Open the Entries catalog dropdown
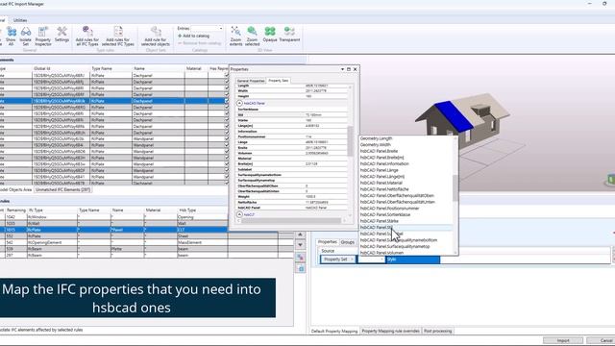This screenshot has width=615, height=346. [x=221, y=28]
